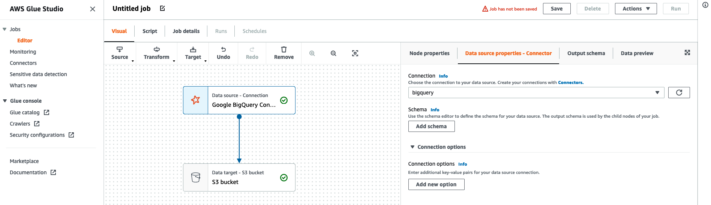Undo the last canvas action
This screenshot has height=205, width=711.
tap(223, 53)
